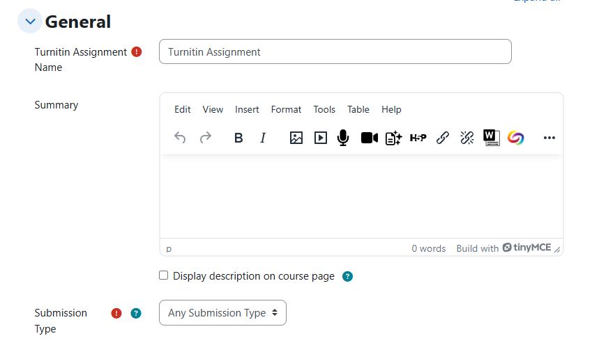This screenshot has height=345, width=592.
Task: Record audio with the microphone icon
Action: [x=343, y=138]
